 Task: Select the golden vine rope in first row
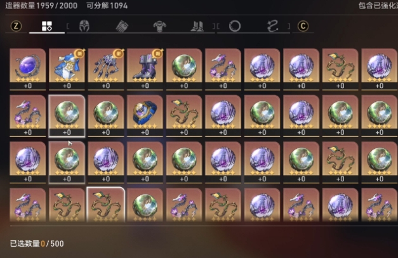(x=340, y=69)
